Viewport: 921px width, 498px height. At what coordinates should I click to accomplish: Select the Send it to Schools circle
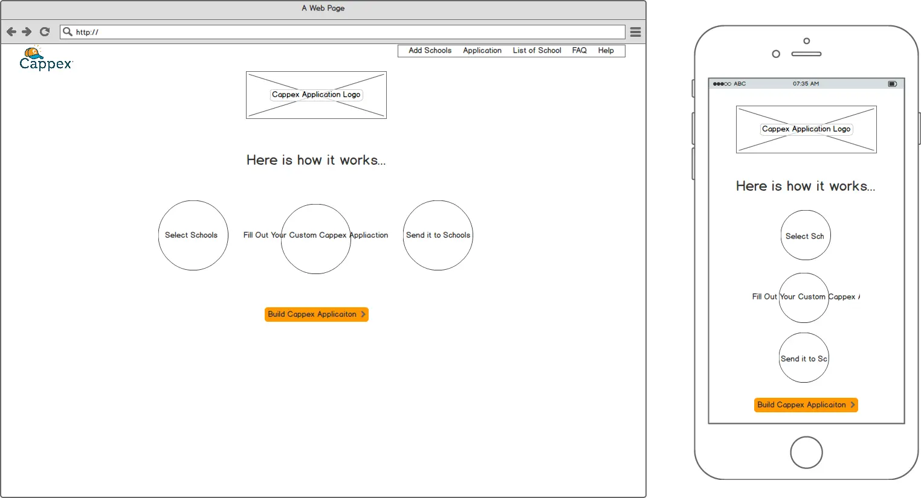pyautogui.click(x=438, y=235)
